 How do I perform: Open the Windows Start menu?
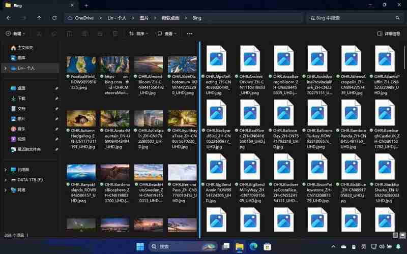(x=140, y=246)
